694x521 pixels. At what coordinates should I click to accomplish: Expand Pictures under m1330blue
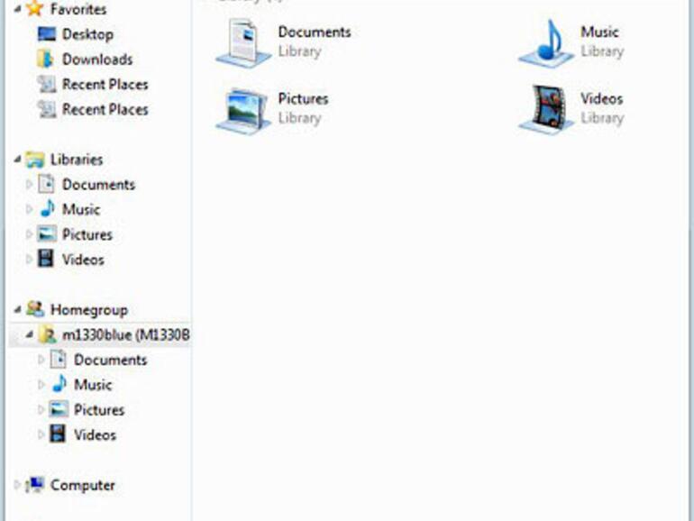pos(41,409)
